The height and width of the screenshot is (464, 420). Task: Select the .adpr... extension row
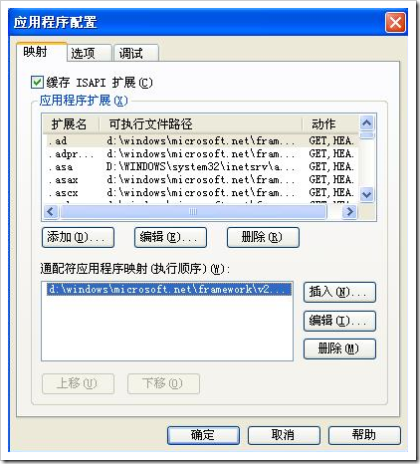coord(201,153)
